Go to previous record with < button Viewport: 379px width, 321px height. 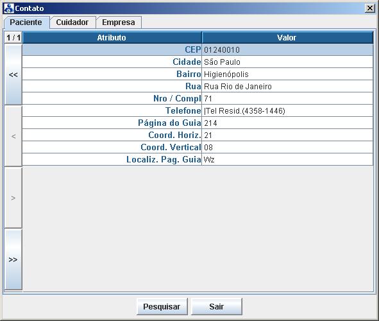(x=13, y=136)
